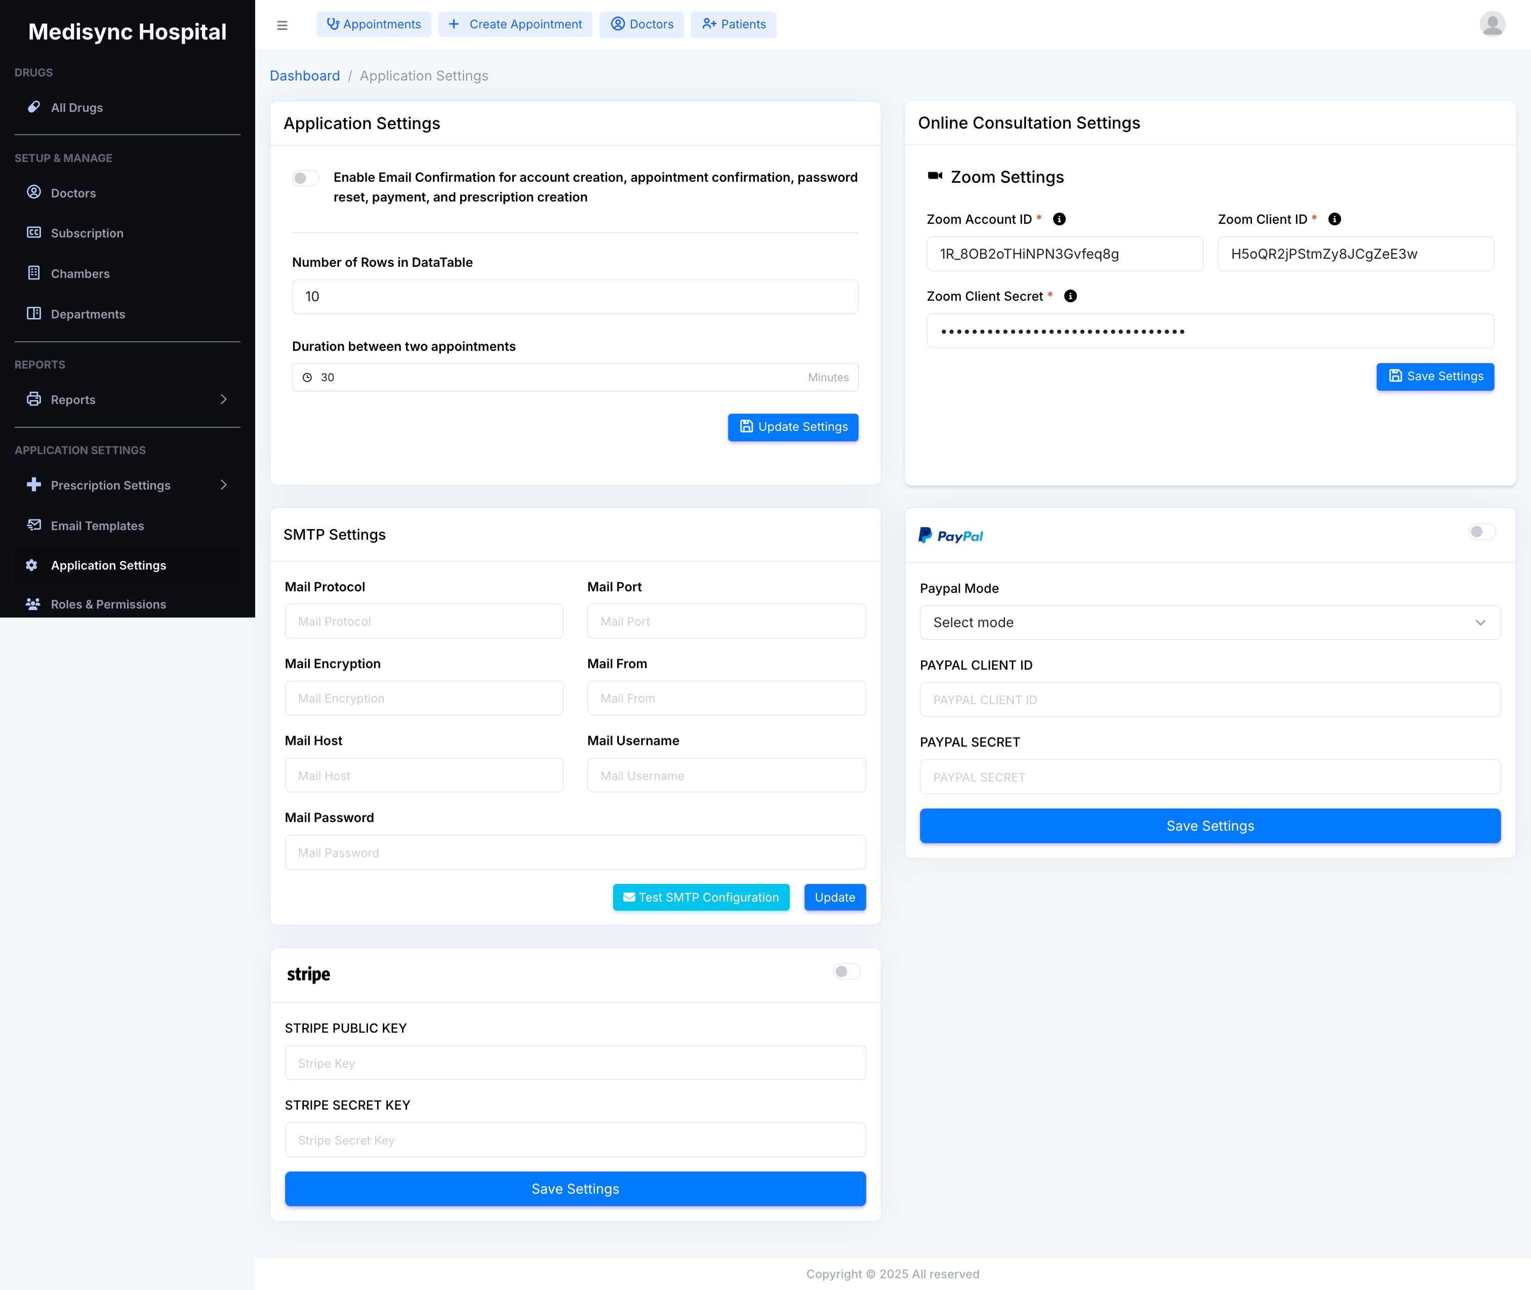This screenshot has height=1290, width=1531.
Task: Open the user profile avatar
Action: (x=1492, y=24)
